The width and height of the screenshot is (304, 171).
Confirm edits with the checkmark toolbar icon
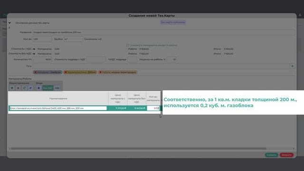tap(30, 88)
